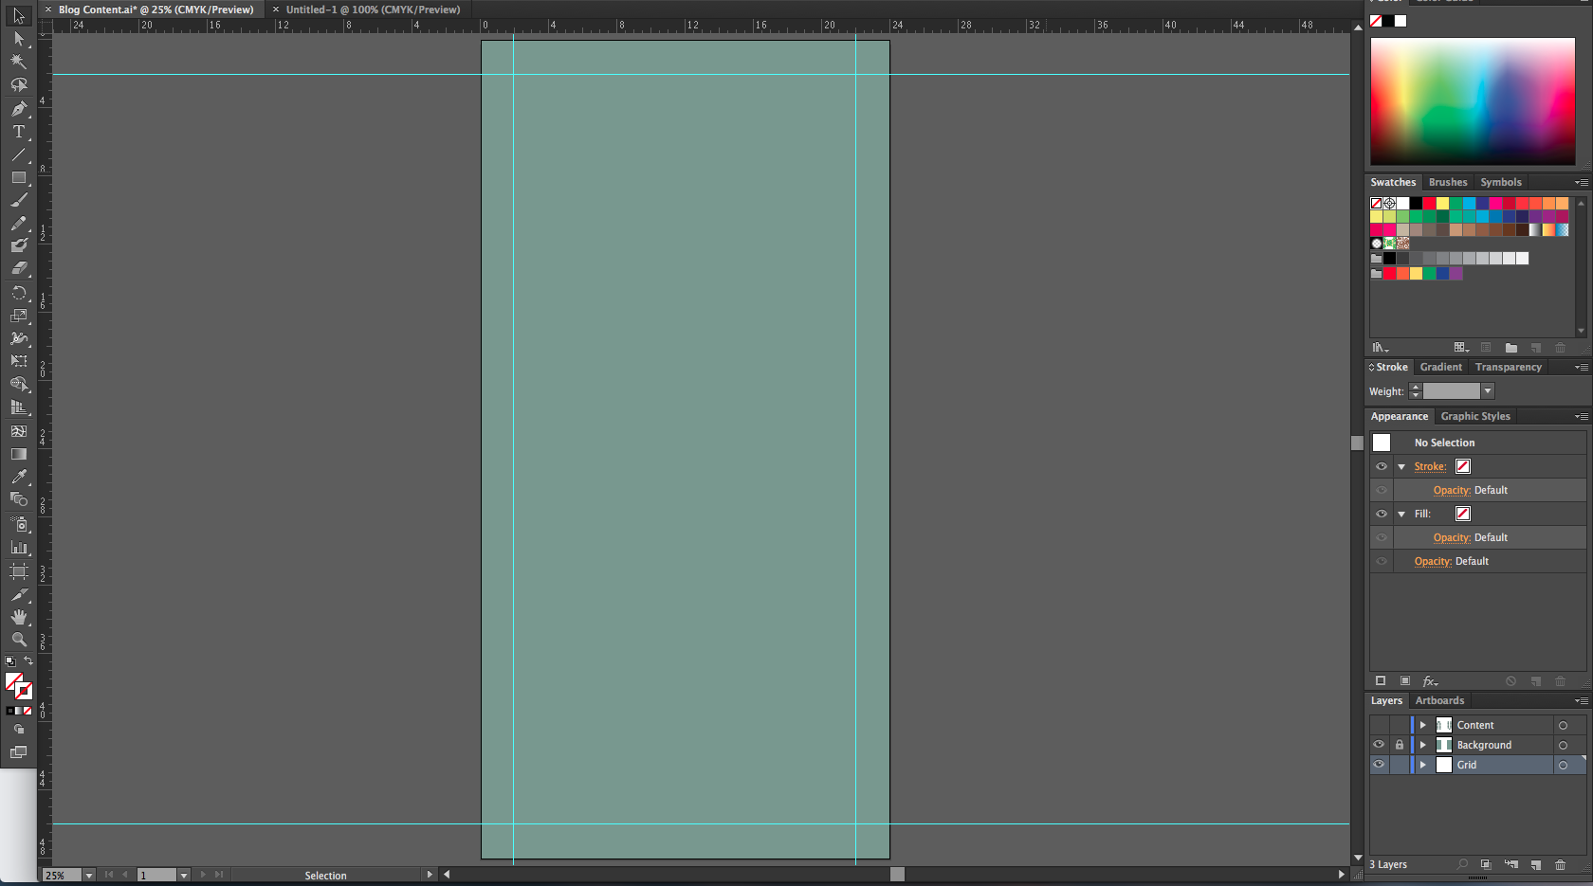Viewport: 1593px width, 886px height.
Task: Choose the Rectangle tool
Action: [18, 177]
